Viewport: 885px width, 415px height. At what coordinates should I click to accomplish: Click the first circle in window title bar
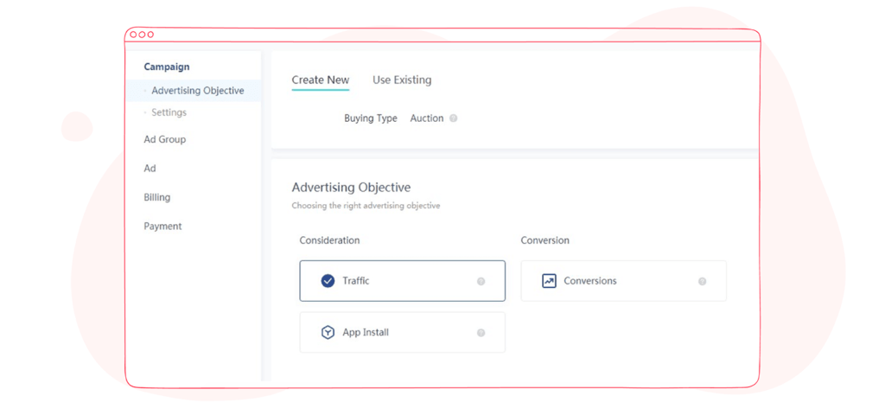(133, 35)
